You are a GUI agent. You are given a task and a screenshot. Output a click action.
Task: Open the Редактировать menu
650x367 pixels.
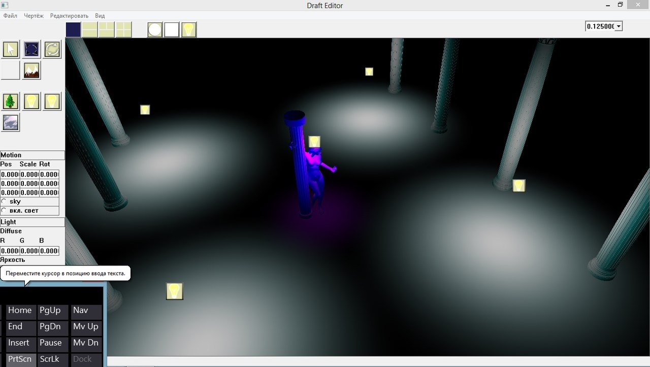click(x=69, y=16)
